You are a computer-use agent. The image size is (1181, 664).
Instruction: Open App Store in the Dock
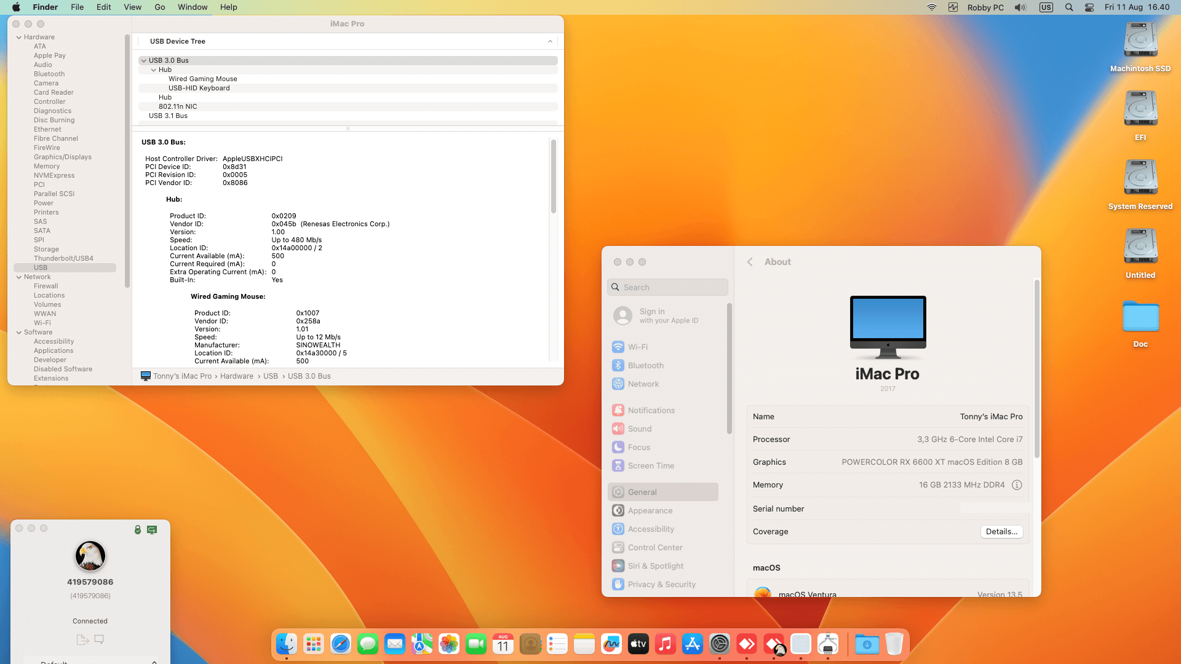click(x=693, y=644)
